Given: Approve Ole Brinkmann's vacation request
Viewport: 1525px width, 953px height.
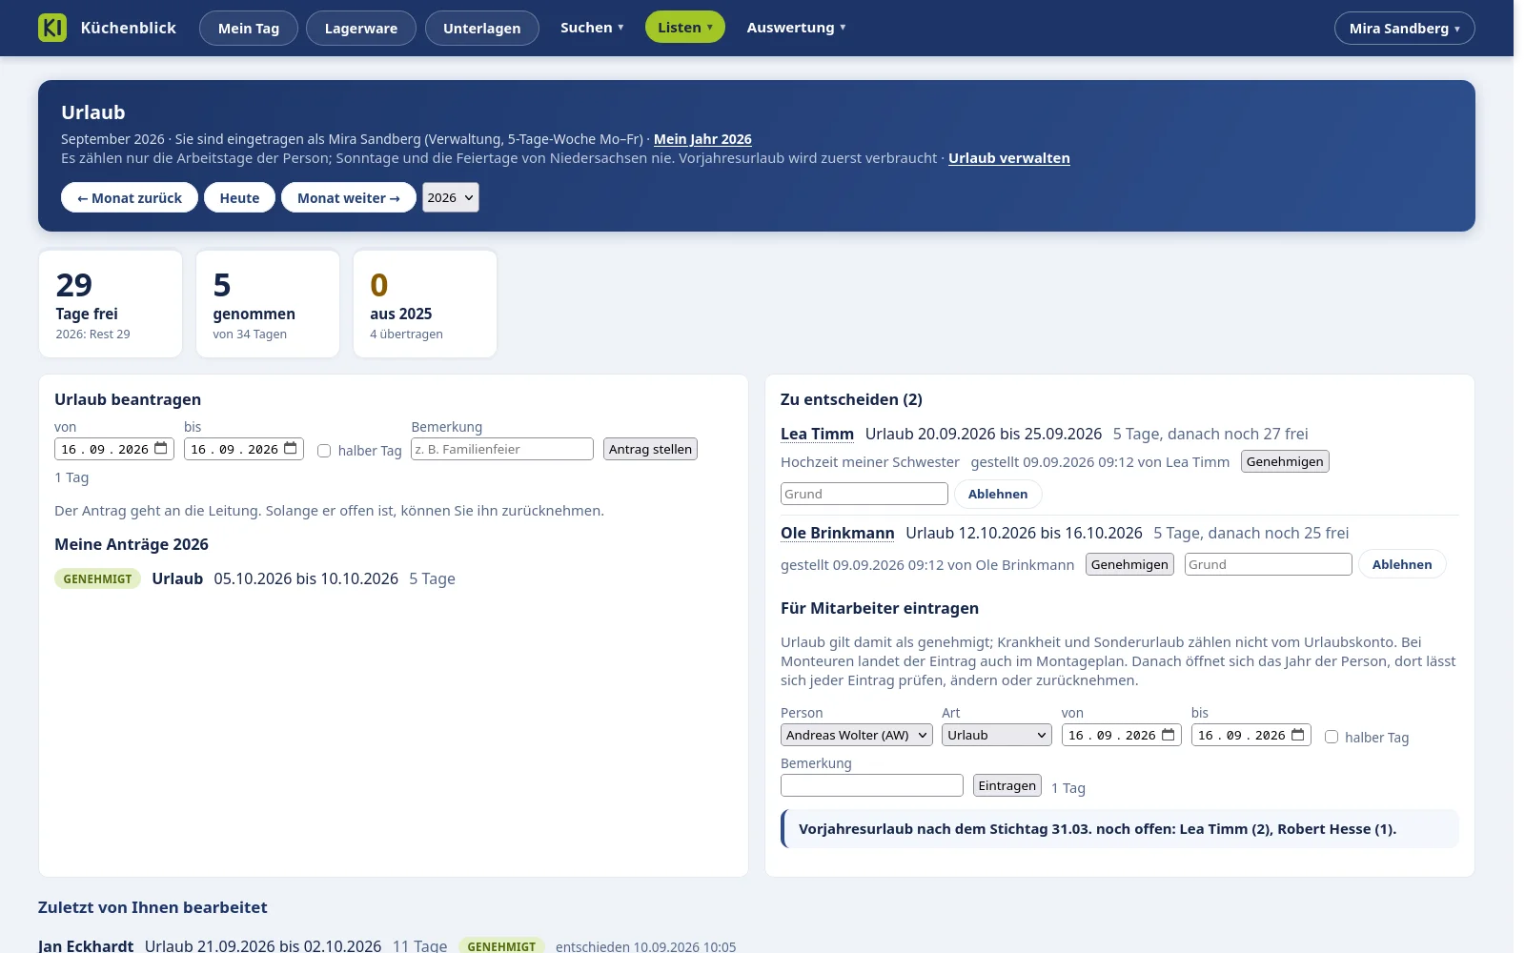Looking at the screenshot, I should (x=1129, y=564).
